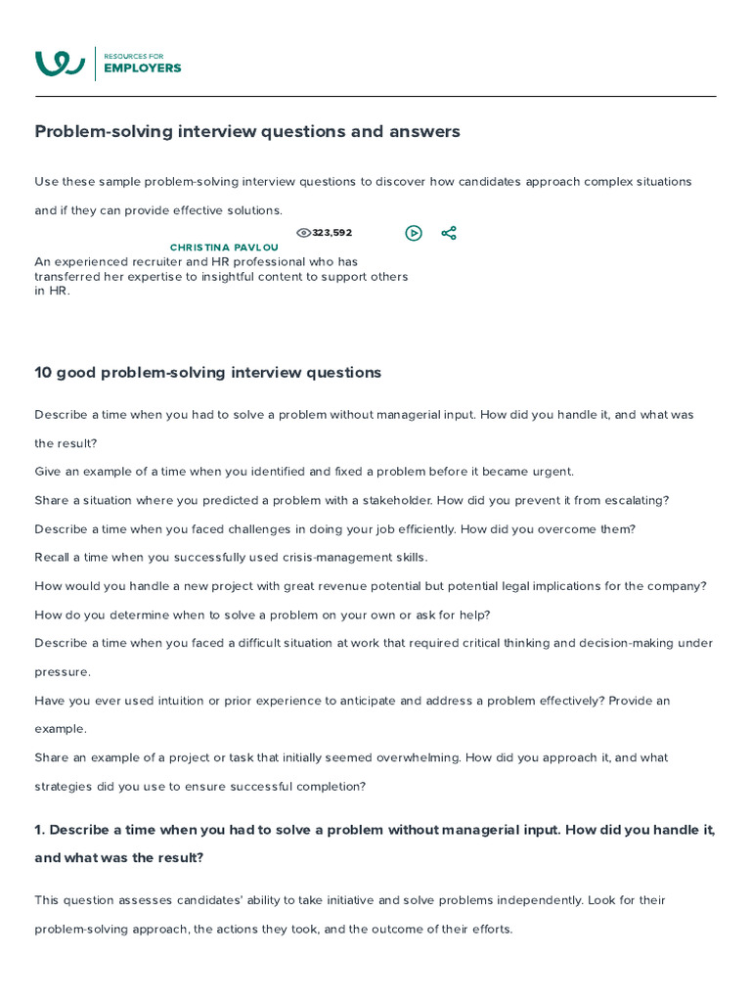Open the 'problem with a stakeholder' question

click(352, 500)
